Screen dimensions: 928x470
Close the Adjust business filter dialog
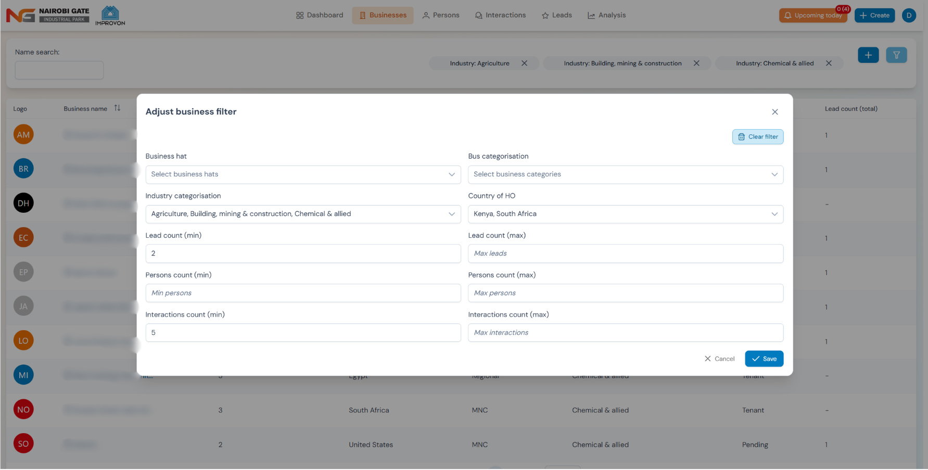coord(774,112)
